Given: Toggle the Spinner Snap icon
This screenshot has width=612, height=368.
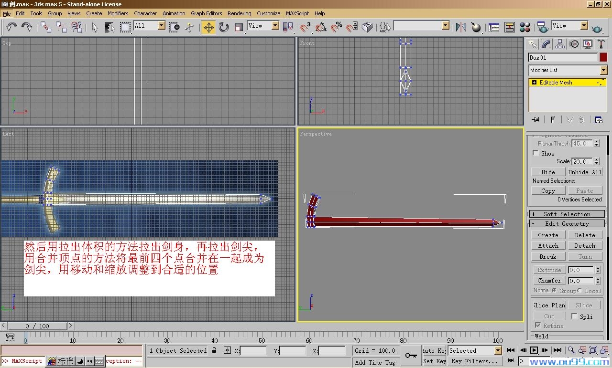Looking at the screenshot, I should pyautogui.click(x=351, y=27).
